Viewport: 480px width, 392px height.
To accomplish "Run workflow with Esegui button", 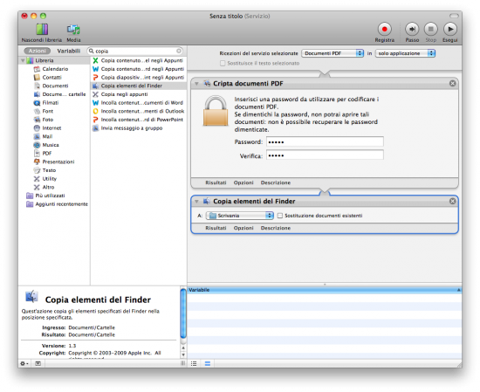I will [450, 29].
